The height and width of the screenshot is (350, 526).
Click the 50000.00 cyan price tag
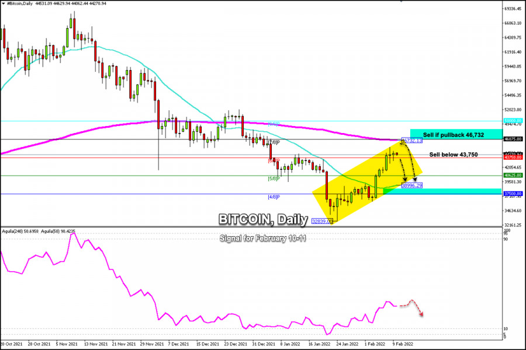pyautogui.click(x=513, y=121)
